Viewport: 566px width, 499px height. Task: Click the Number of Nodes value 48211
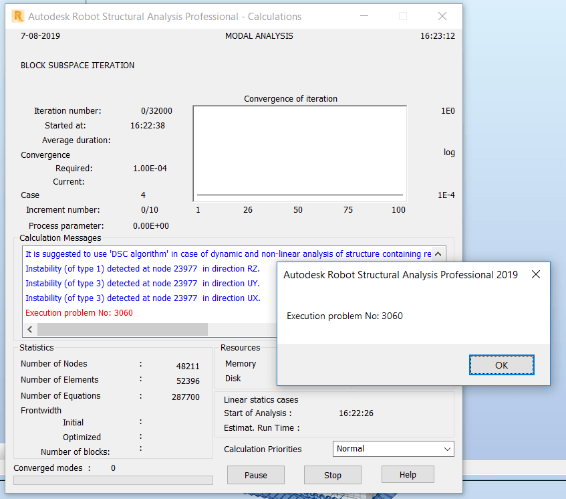188,366
